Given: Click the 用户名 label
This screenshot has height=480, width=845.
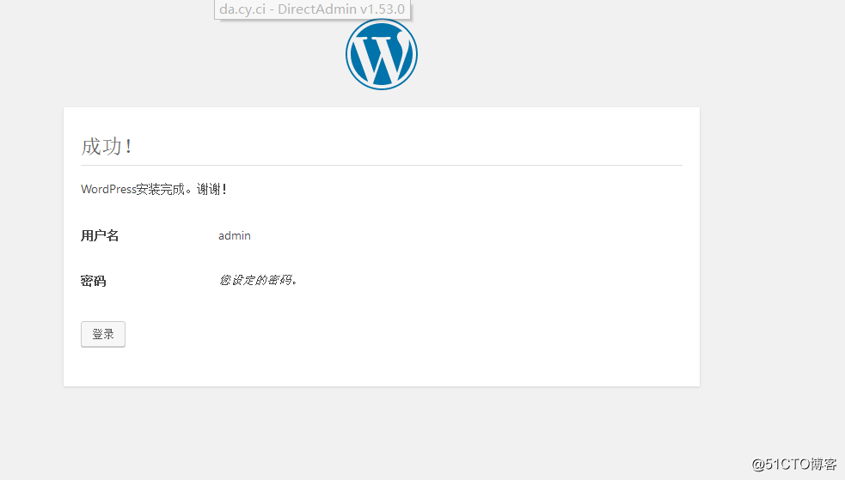Looking at the screenshot, I should 100,235.
